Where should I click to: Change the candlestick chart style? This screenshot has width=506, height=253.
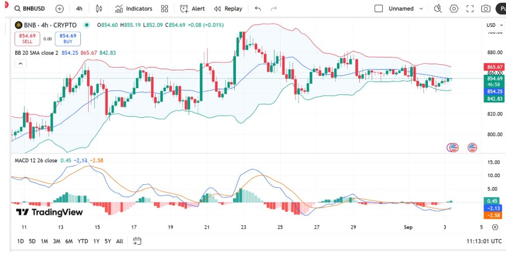pyautogui.click(x=99, y=9)
